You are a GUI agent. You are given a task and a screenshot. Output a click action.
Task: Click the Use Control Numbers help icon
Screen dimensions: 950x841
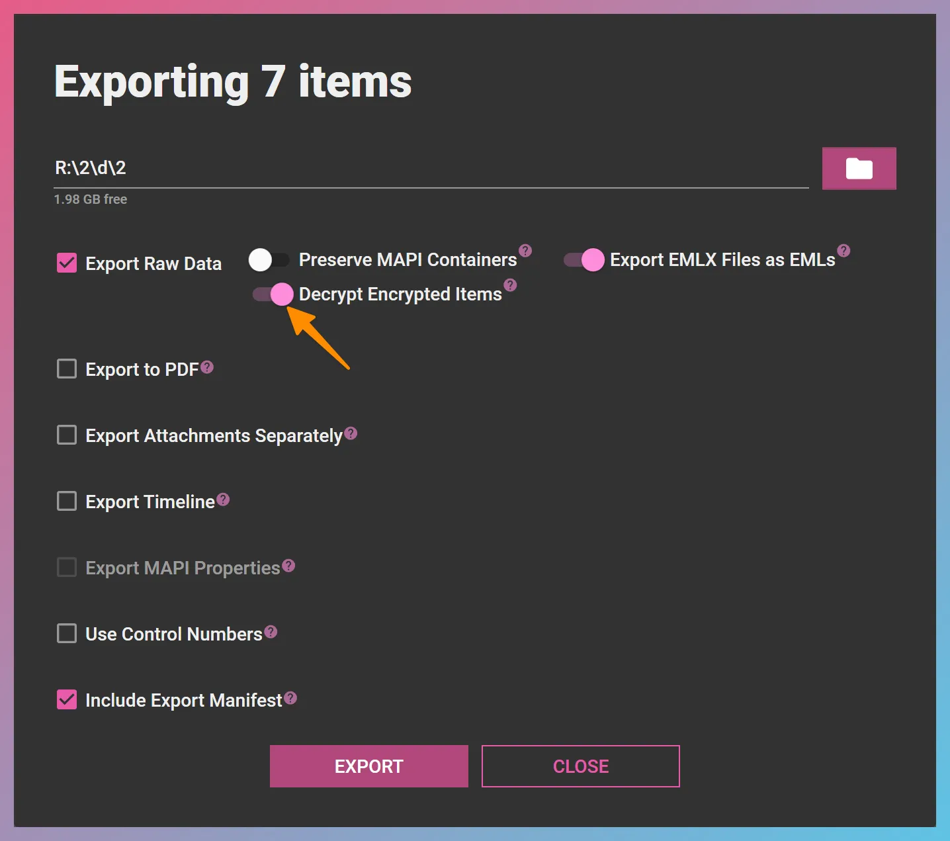(x=271, y=631)
